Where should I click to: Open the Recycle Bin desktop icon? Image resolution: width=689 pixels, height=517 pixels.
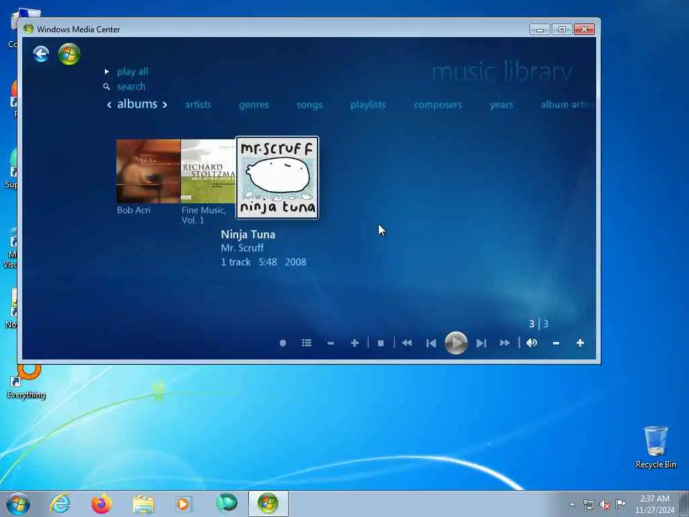pos(655,447)
